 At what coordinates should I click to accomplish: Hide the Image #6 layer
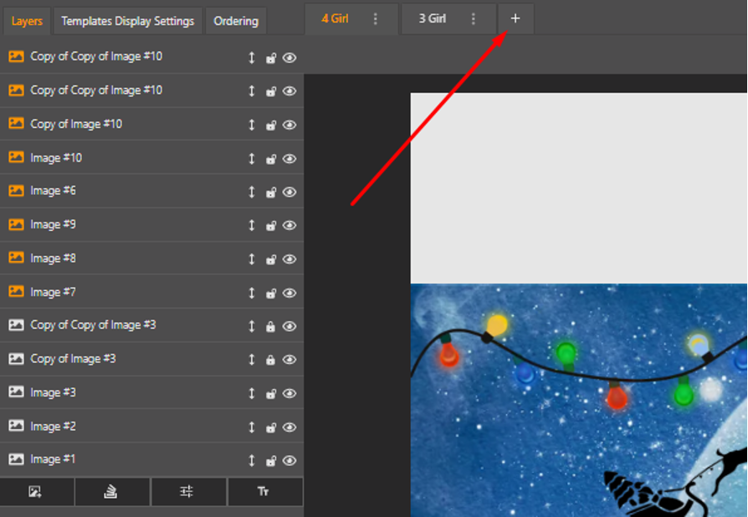pos(289,192)
